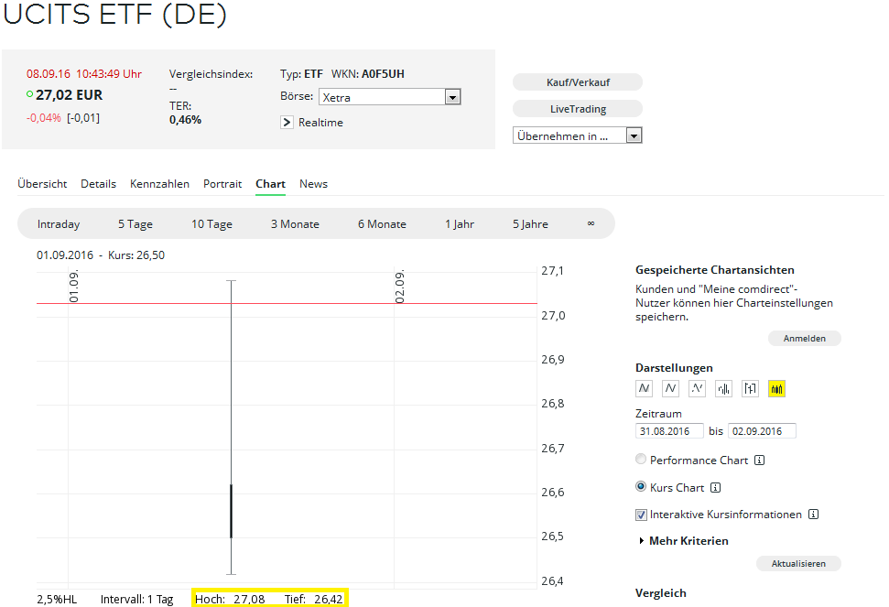Open info icon beside Interaktive Kursinformationen

tap(813, 515)
